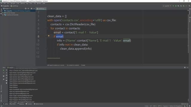
Task: Collapse the fold marker at line 8 if-block
Action: [46, 36]
